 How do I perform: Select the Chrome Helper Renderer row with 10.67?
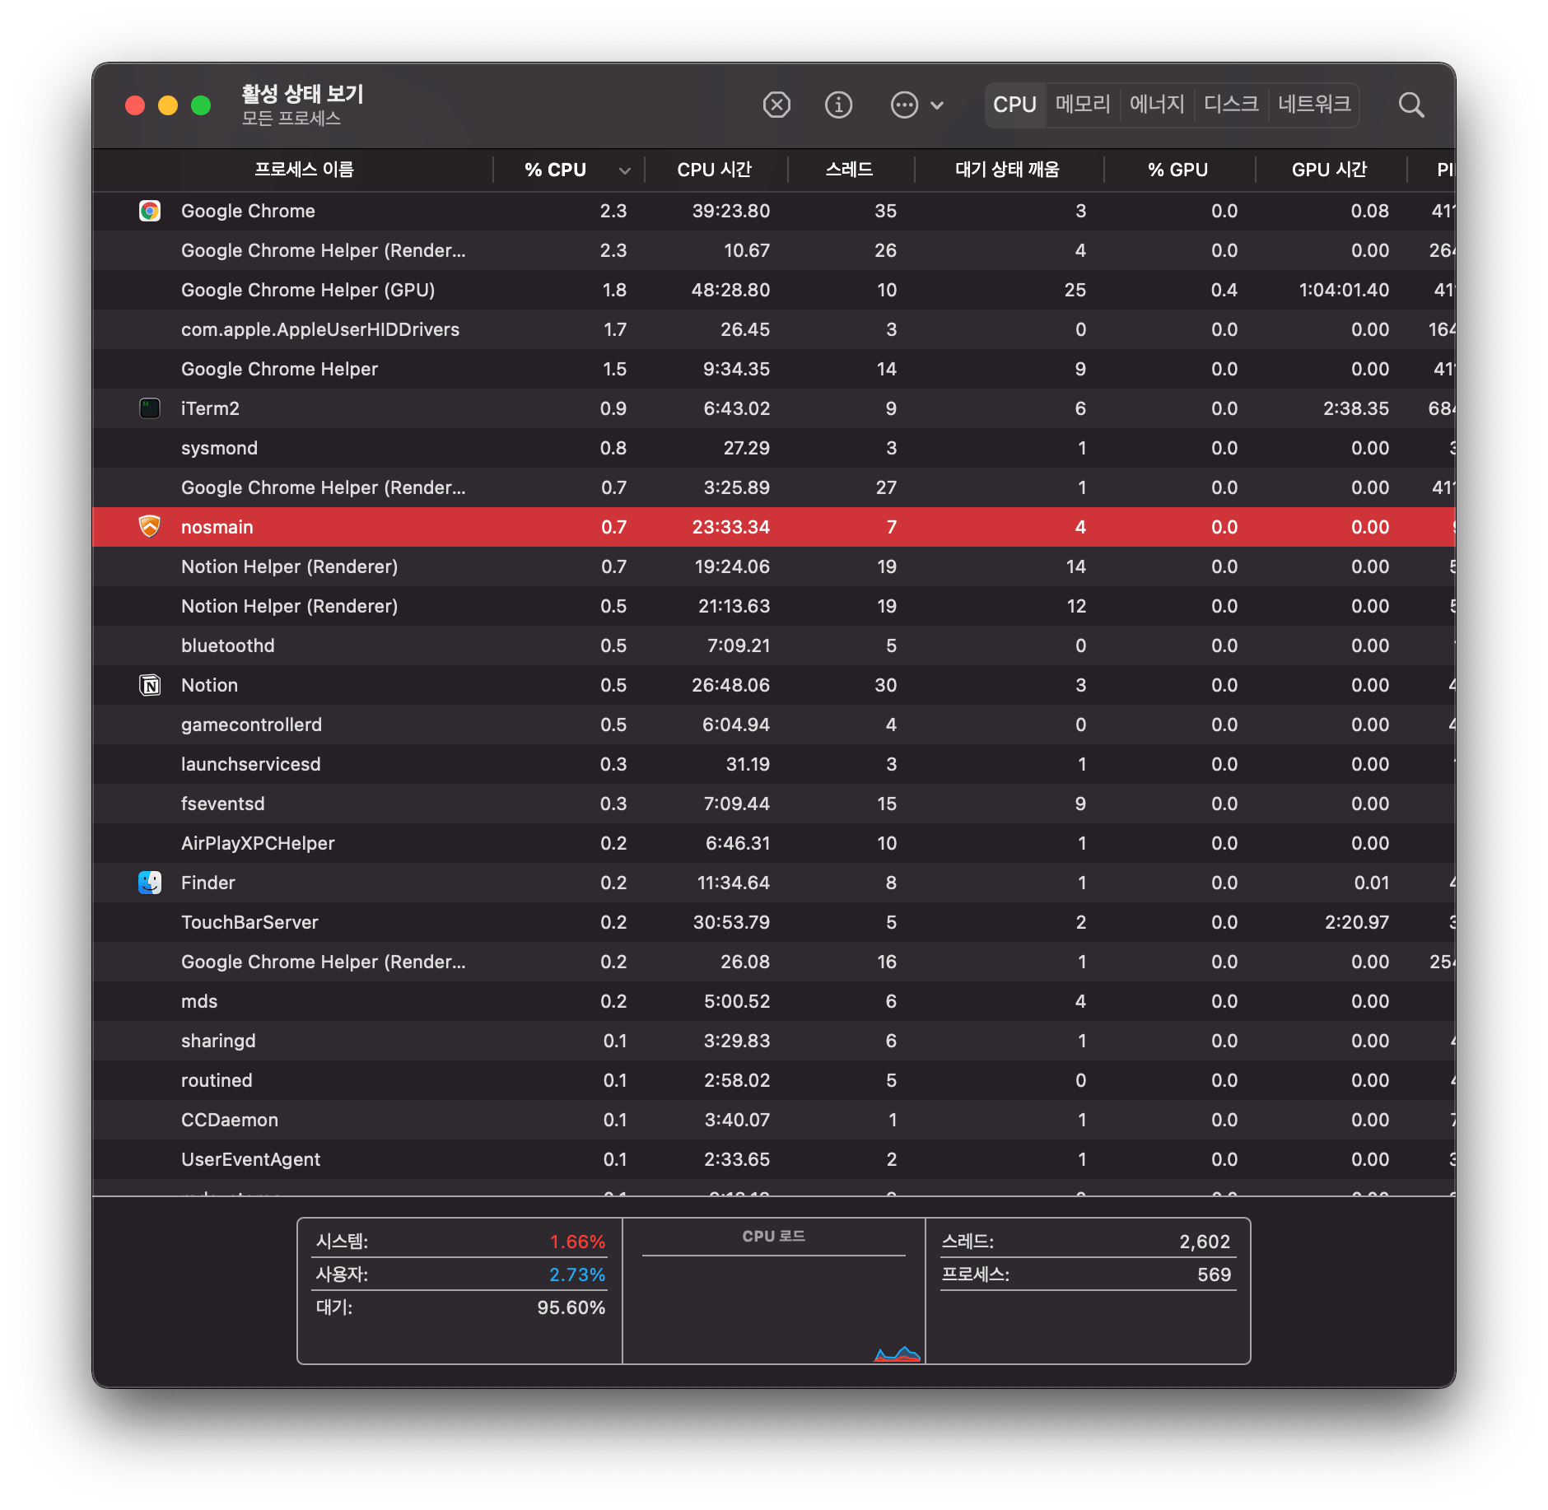point(774,250)
